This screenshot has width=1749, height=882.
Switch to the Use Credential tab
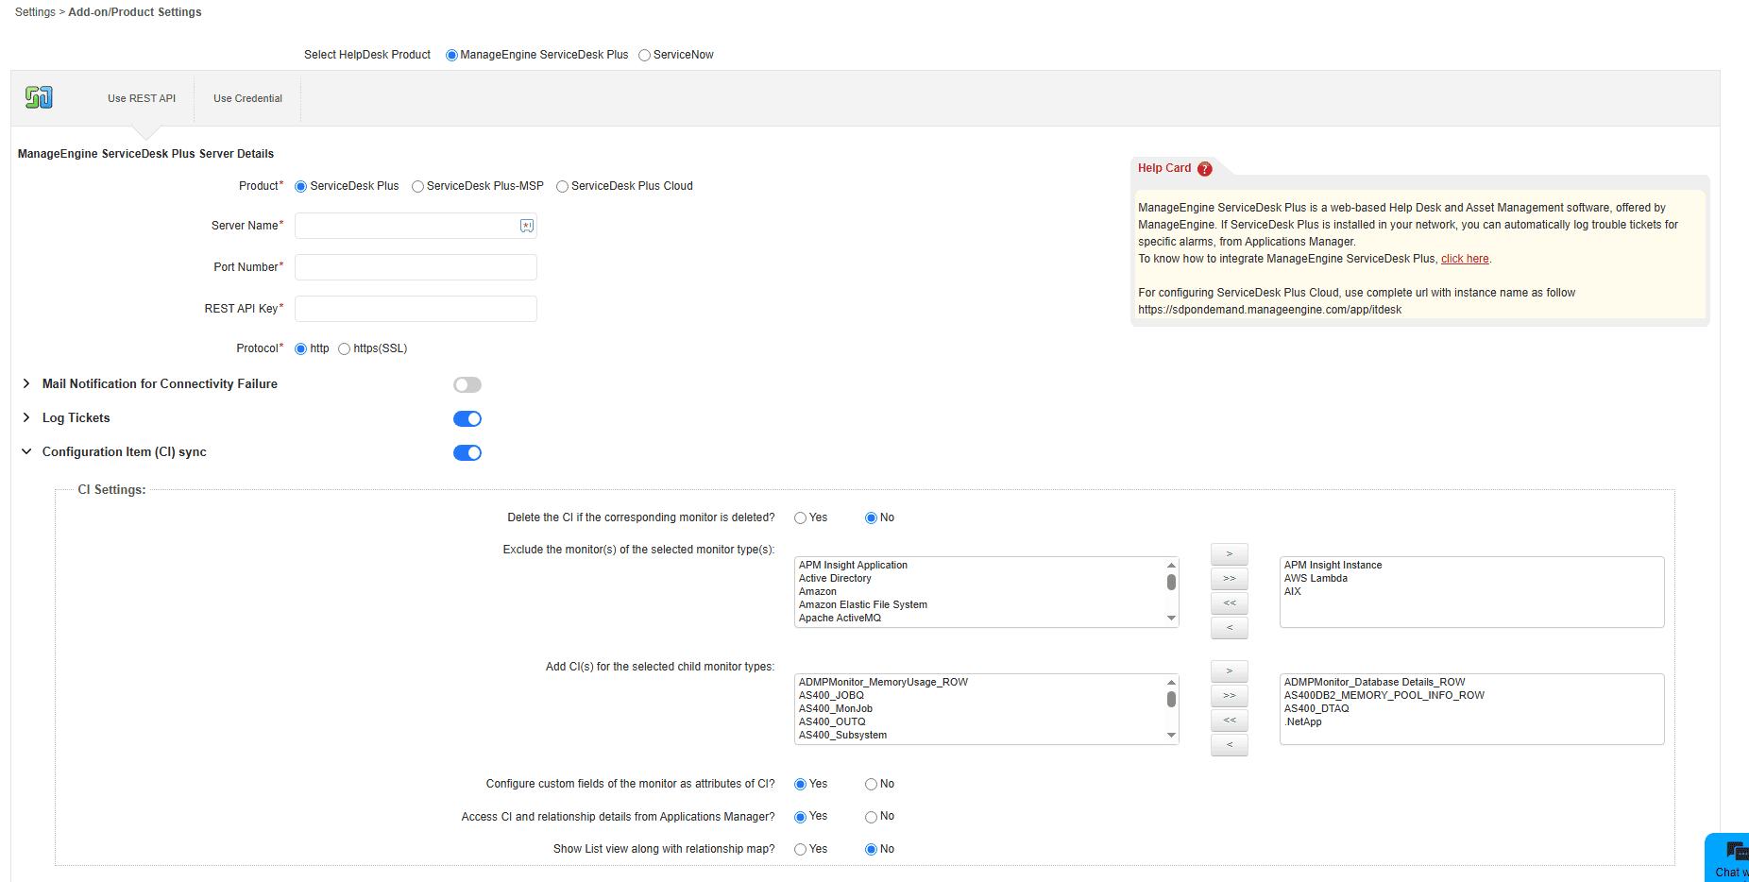tap(247, 97)
